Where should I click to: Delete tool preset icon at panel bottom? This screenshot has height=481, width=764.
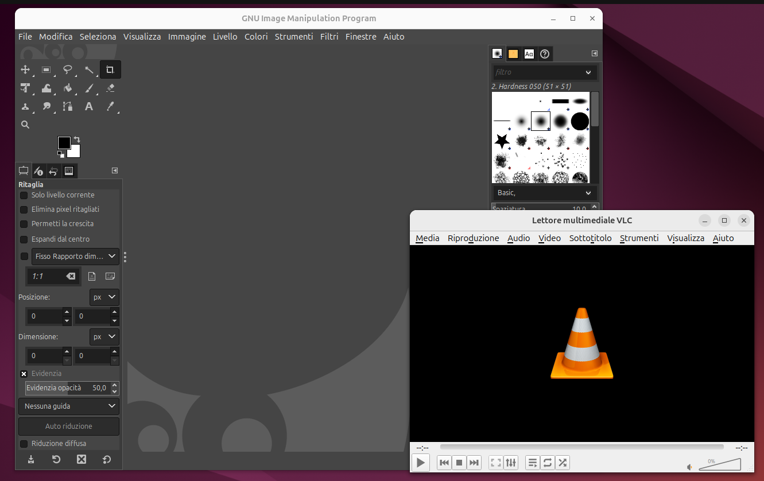[82, 459]
